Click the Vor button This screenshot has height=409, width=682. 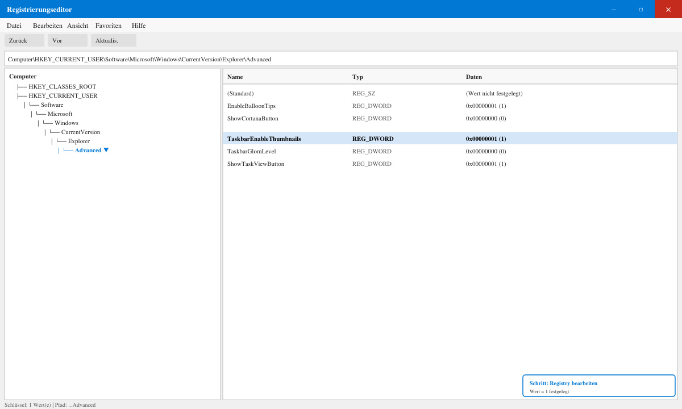[x=68, y=40]
